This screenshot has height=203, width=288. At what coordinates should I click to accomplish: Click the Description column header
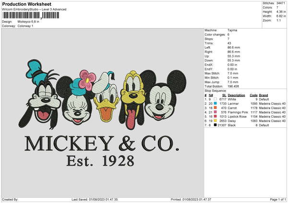[x=236, y=95]
